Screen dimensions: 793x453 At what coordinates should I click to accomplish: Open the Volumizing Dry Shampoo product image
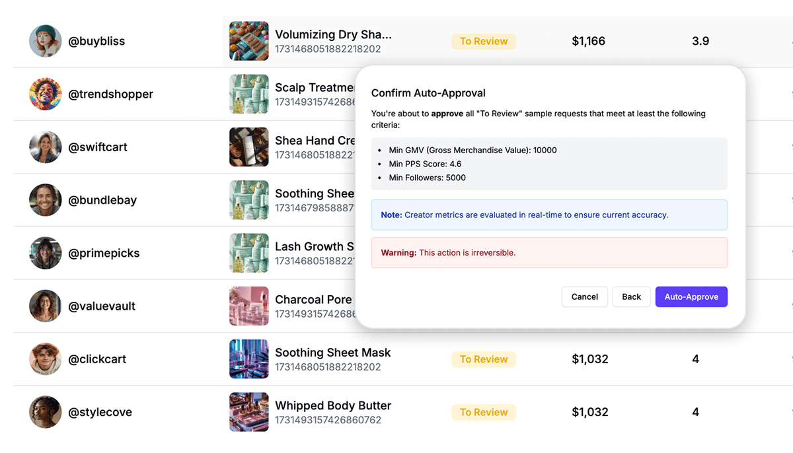(x=248, y=41)
